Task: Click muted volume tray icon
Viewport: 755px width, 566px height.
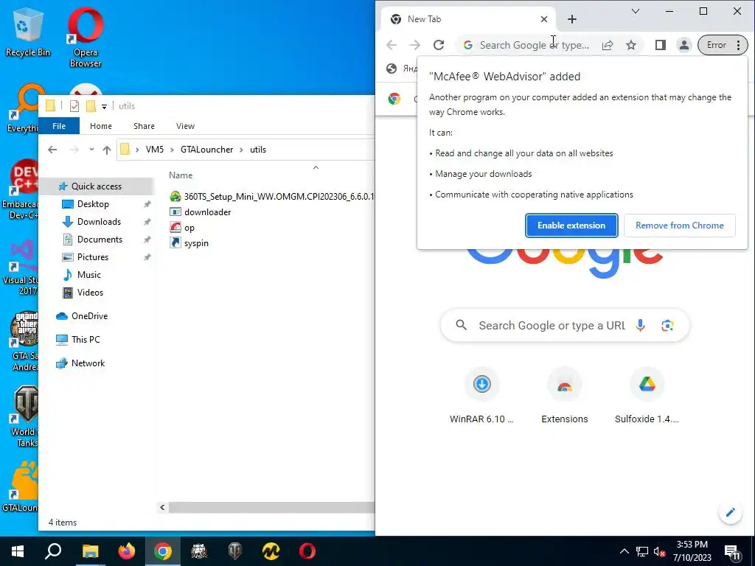Action: click(x=659, y=551)
